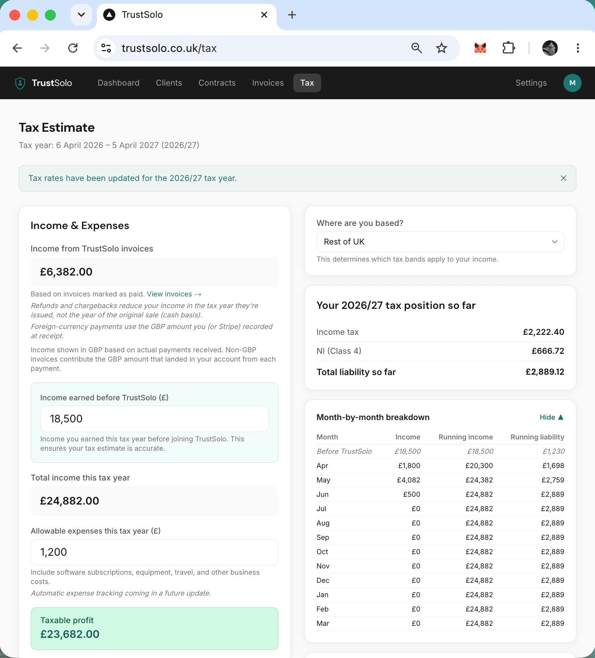Open the tab search chevron button
Screen dimensions: 595x658
81,15
